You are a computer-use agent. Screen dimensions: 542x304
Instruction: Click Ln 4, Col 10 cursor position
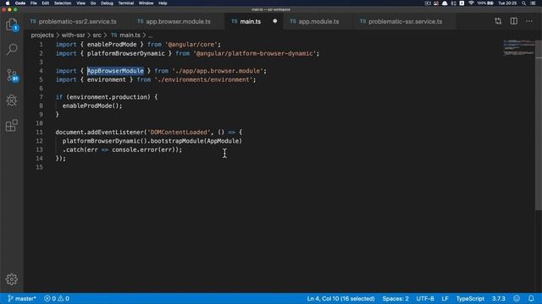click(340, 298)
